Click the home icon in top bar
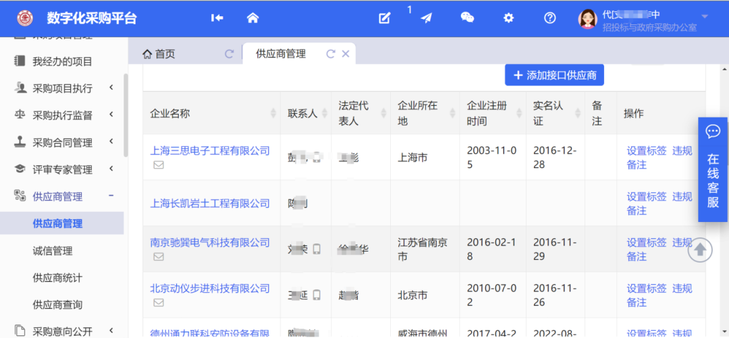 pyautogui.click(x=252, y=18)
